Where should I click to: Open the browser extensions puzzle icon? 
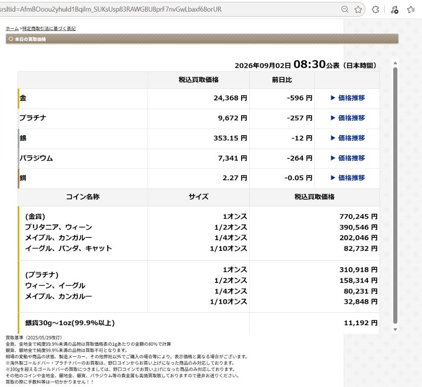[376, 9]
